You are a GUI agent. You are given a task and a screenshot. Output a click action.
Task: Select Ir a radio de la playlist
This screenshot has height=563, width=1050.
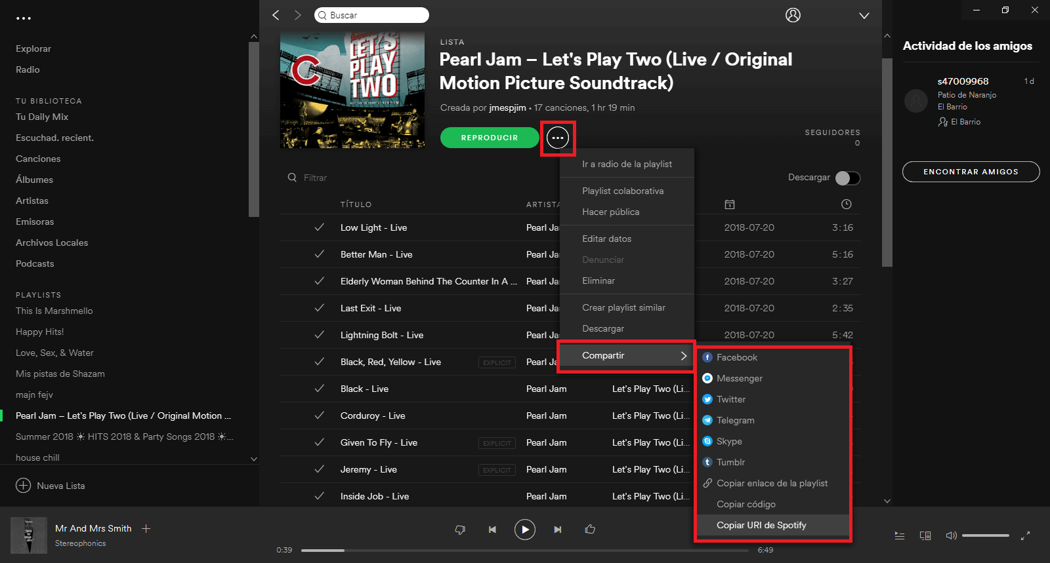pos(627,164)
